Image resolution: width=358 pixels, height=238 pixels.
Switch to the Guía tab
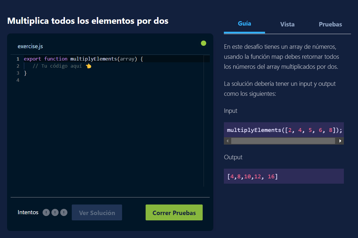[244, 24]
